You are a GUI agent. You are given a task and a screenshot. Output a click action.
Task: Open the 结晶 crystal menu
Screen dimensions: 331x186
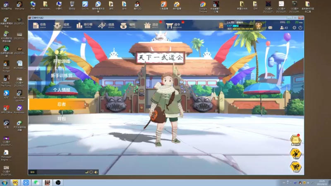coord(106,26)
